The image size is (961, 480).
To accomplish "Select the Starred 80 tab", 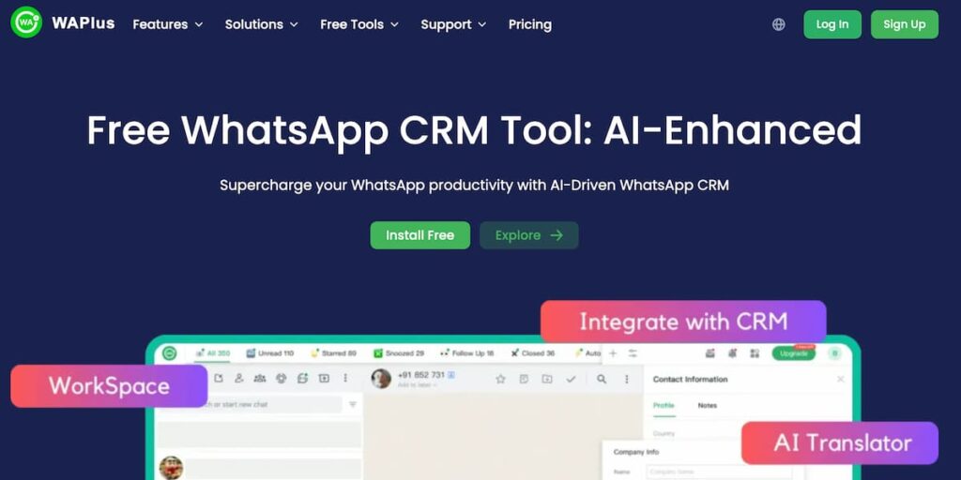I will [333, 353].
